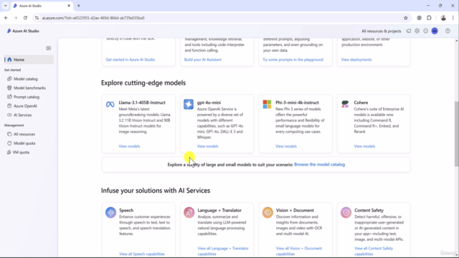The image size is (459, 258).
Task: Reload the page in browser
Action: coord(26,18)
